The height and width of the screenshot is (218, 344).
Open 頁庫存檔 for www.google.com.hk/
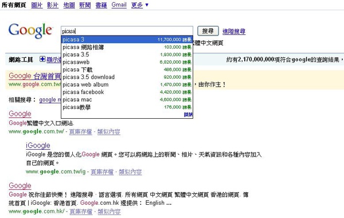81,212
